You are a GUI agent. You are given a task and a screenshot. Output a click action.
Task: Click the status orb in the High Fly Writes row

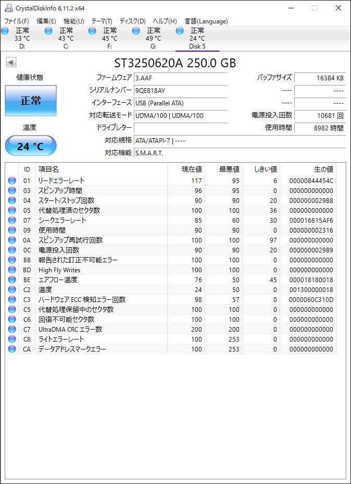12,270
